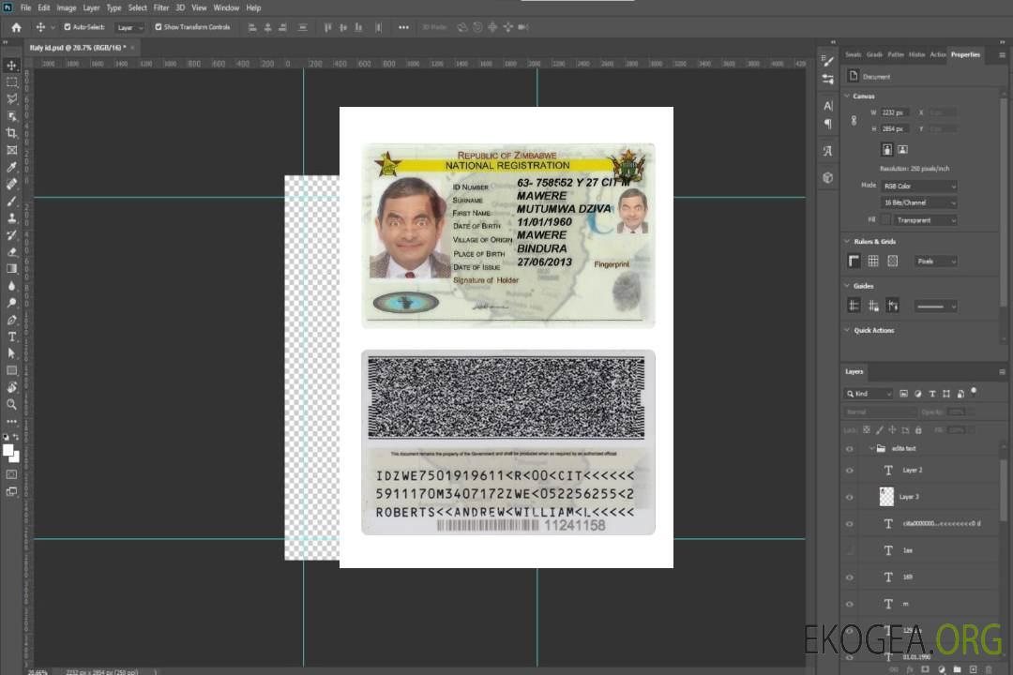Select the Crop tool
1013x675 pixels.
click(12, 133)
